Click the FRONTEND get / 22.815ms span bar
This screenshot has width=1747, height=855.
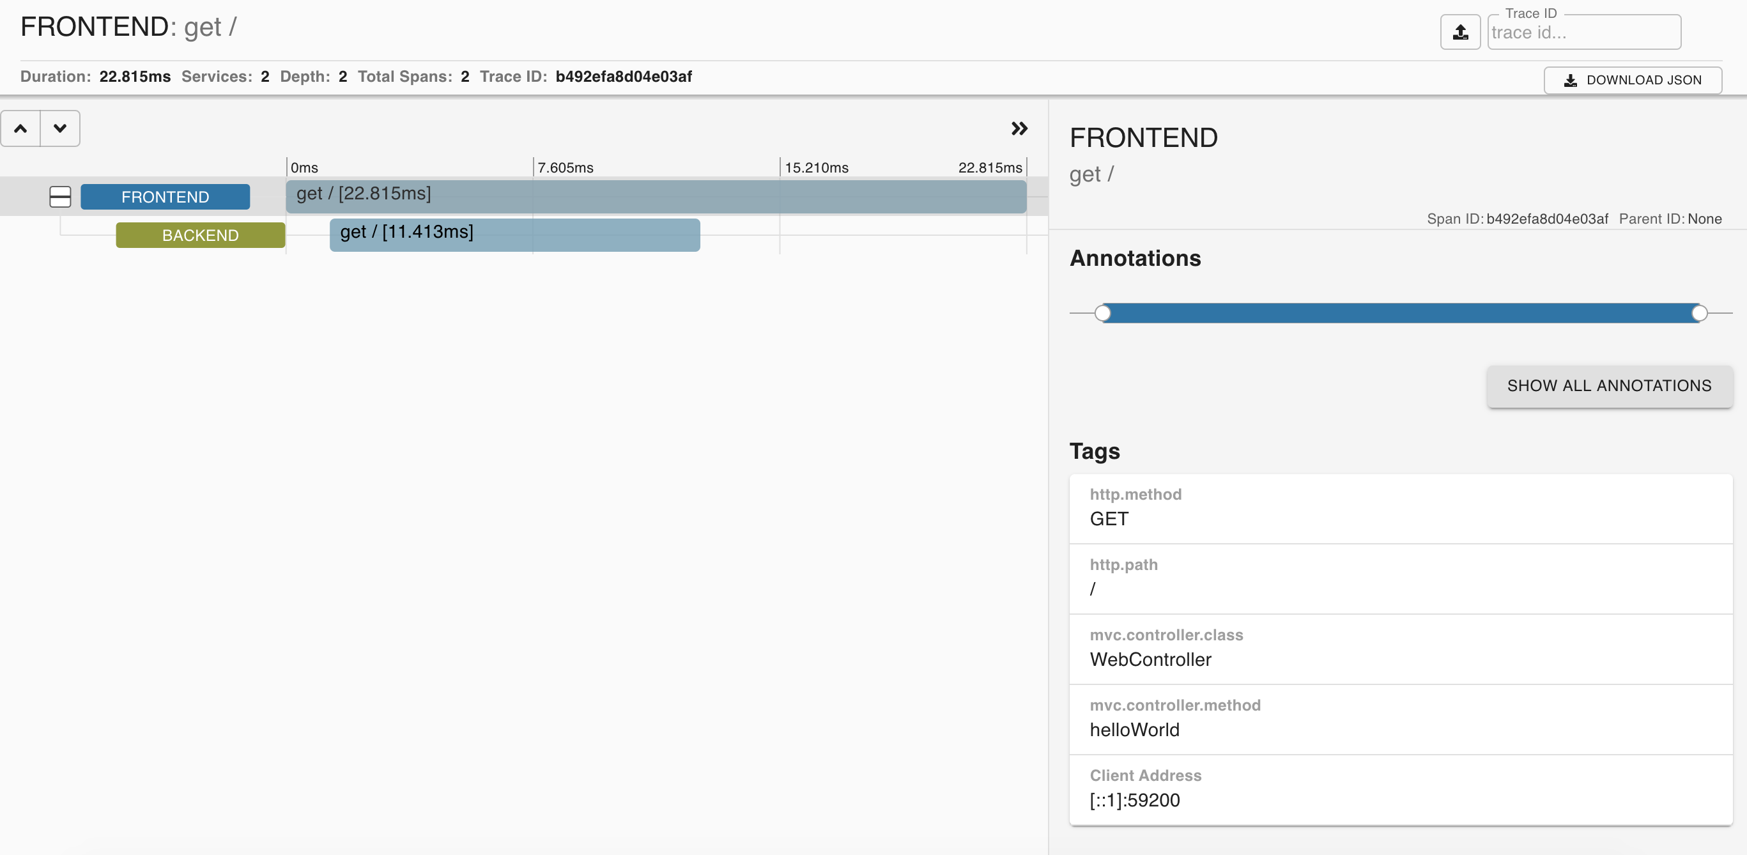click(x=655, y=196)
